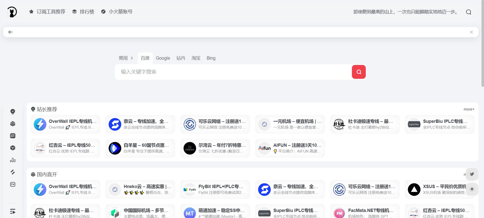Click the black cat site logo

(x=12, y=12)
